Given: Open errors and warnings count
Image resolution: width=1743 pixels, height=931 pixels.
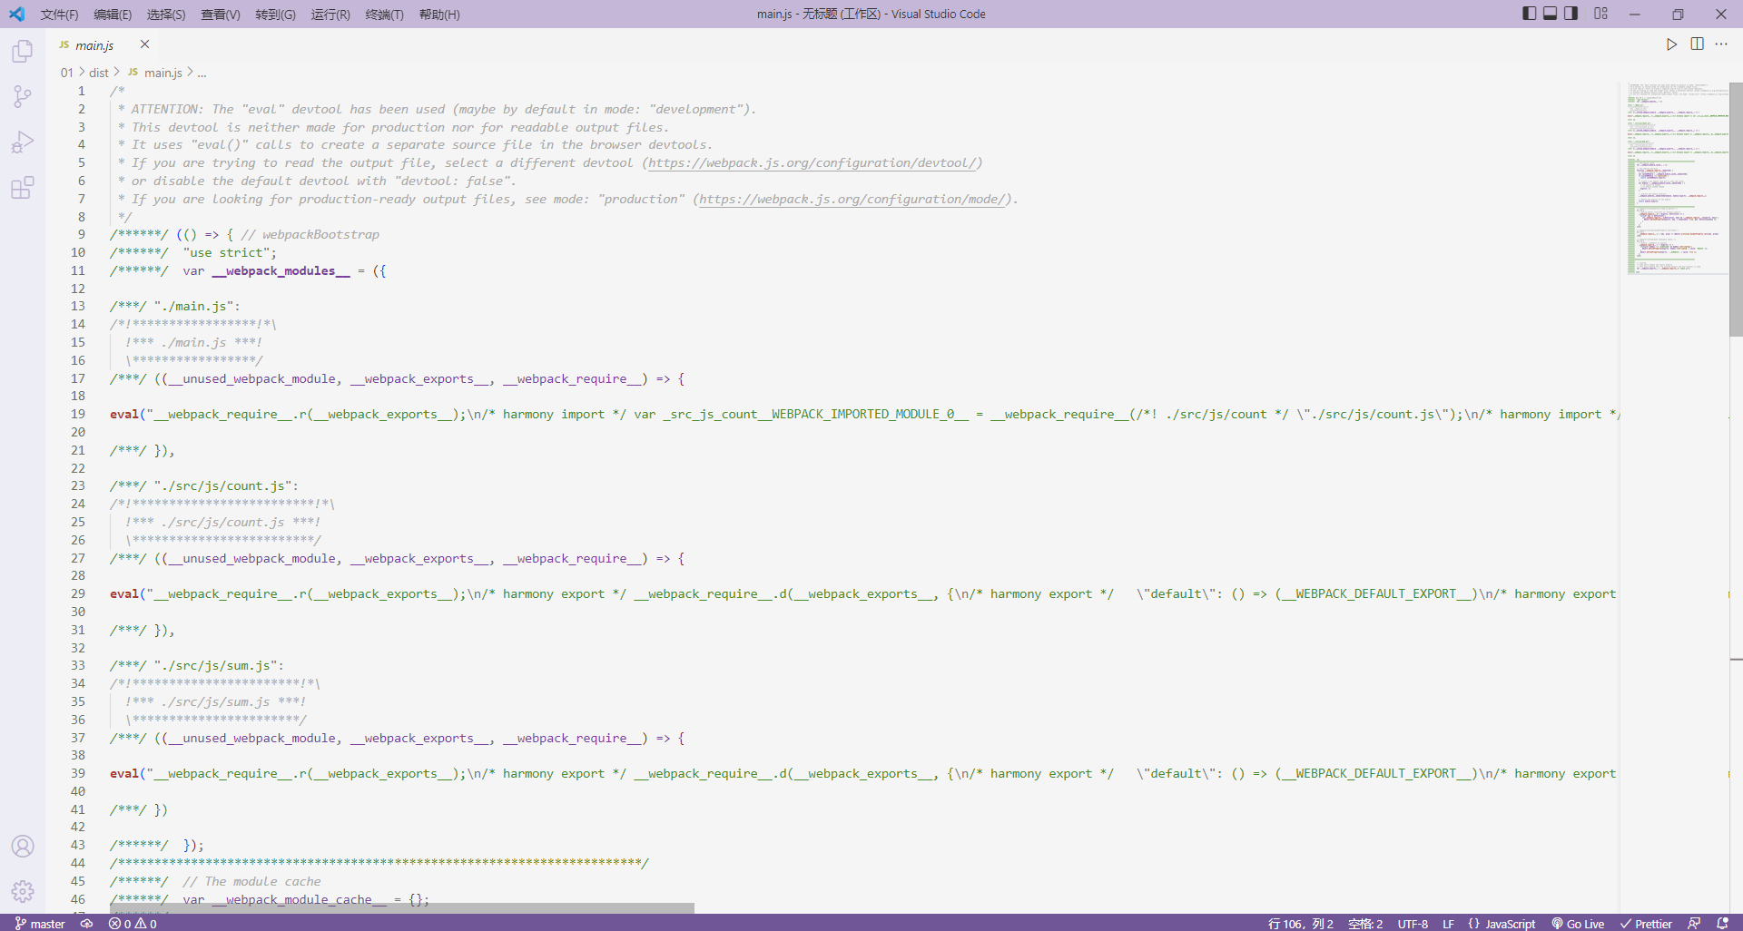Looking at the screenshot, I should 133,924.
